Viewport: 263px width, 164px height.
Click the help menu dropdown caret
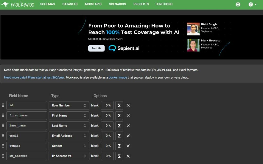pyautogui.click(x=256, y=5)
